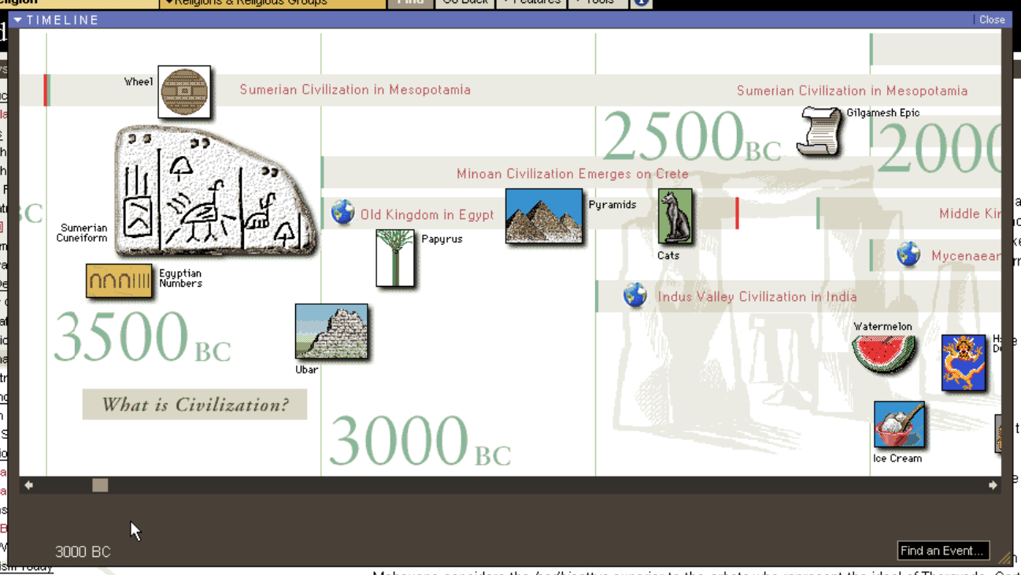
Task: Click the Watermelon slice icon
Action: point(885,354)
